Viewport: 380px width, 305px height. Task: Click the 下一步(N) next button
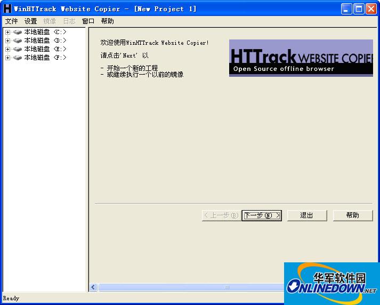(x=262, y=215)
